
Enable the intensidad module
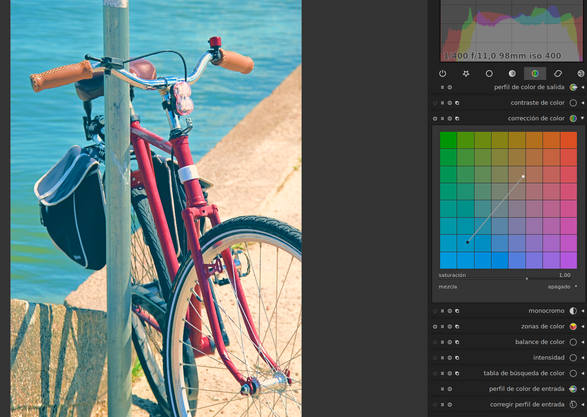435,358
